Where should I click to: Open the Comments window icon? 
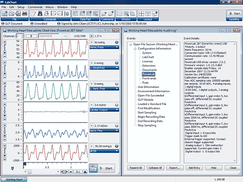pos(104,14)
